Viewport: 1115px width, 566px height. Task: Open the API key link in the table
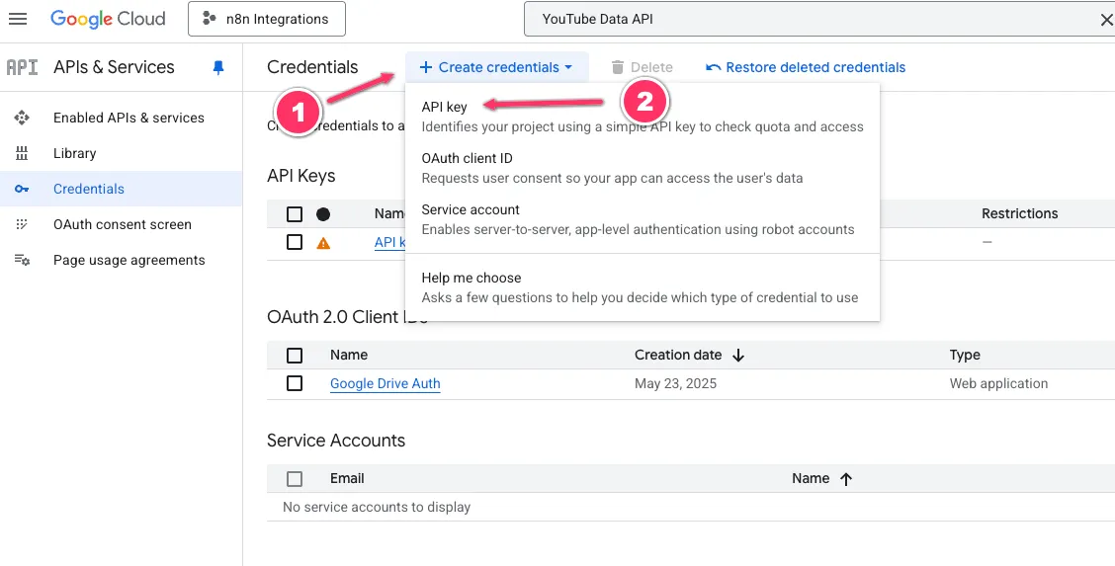389,242
